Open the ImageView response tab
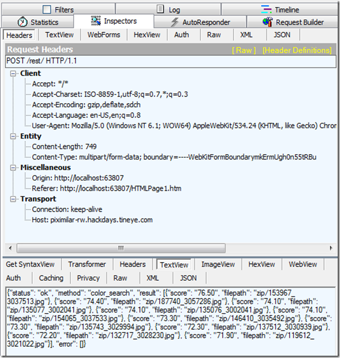Screen dimensions: 340x358 coord(218,264)
